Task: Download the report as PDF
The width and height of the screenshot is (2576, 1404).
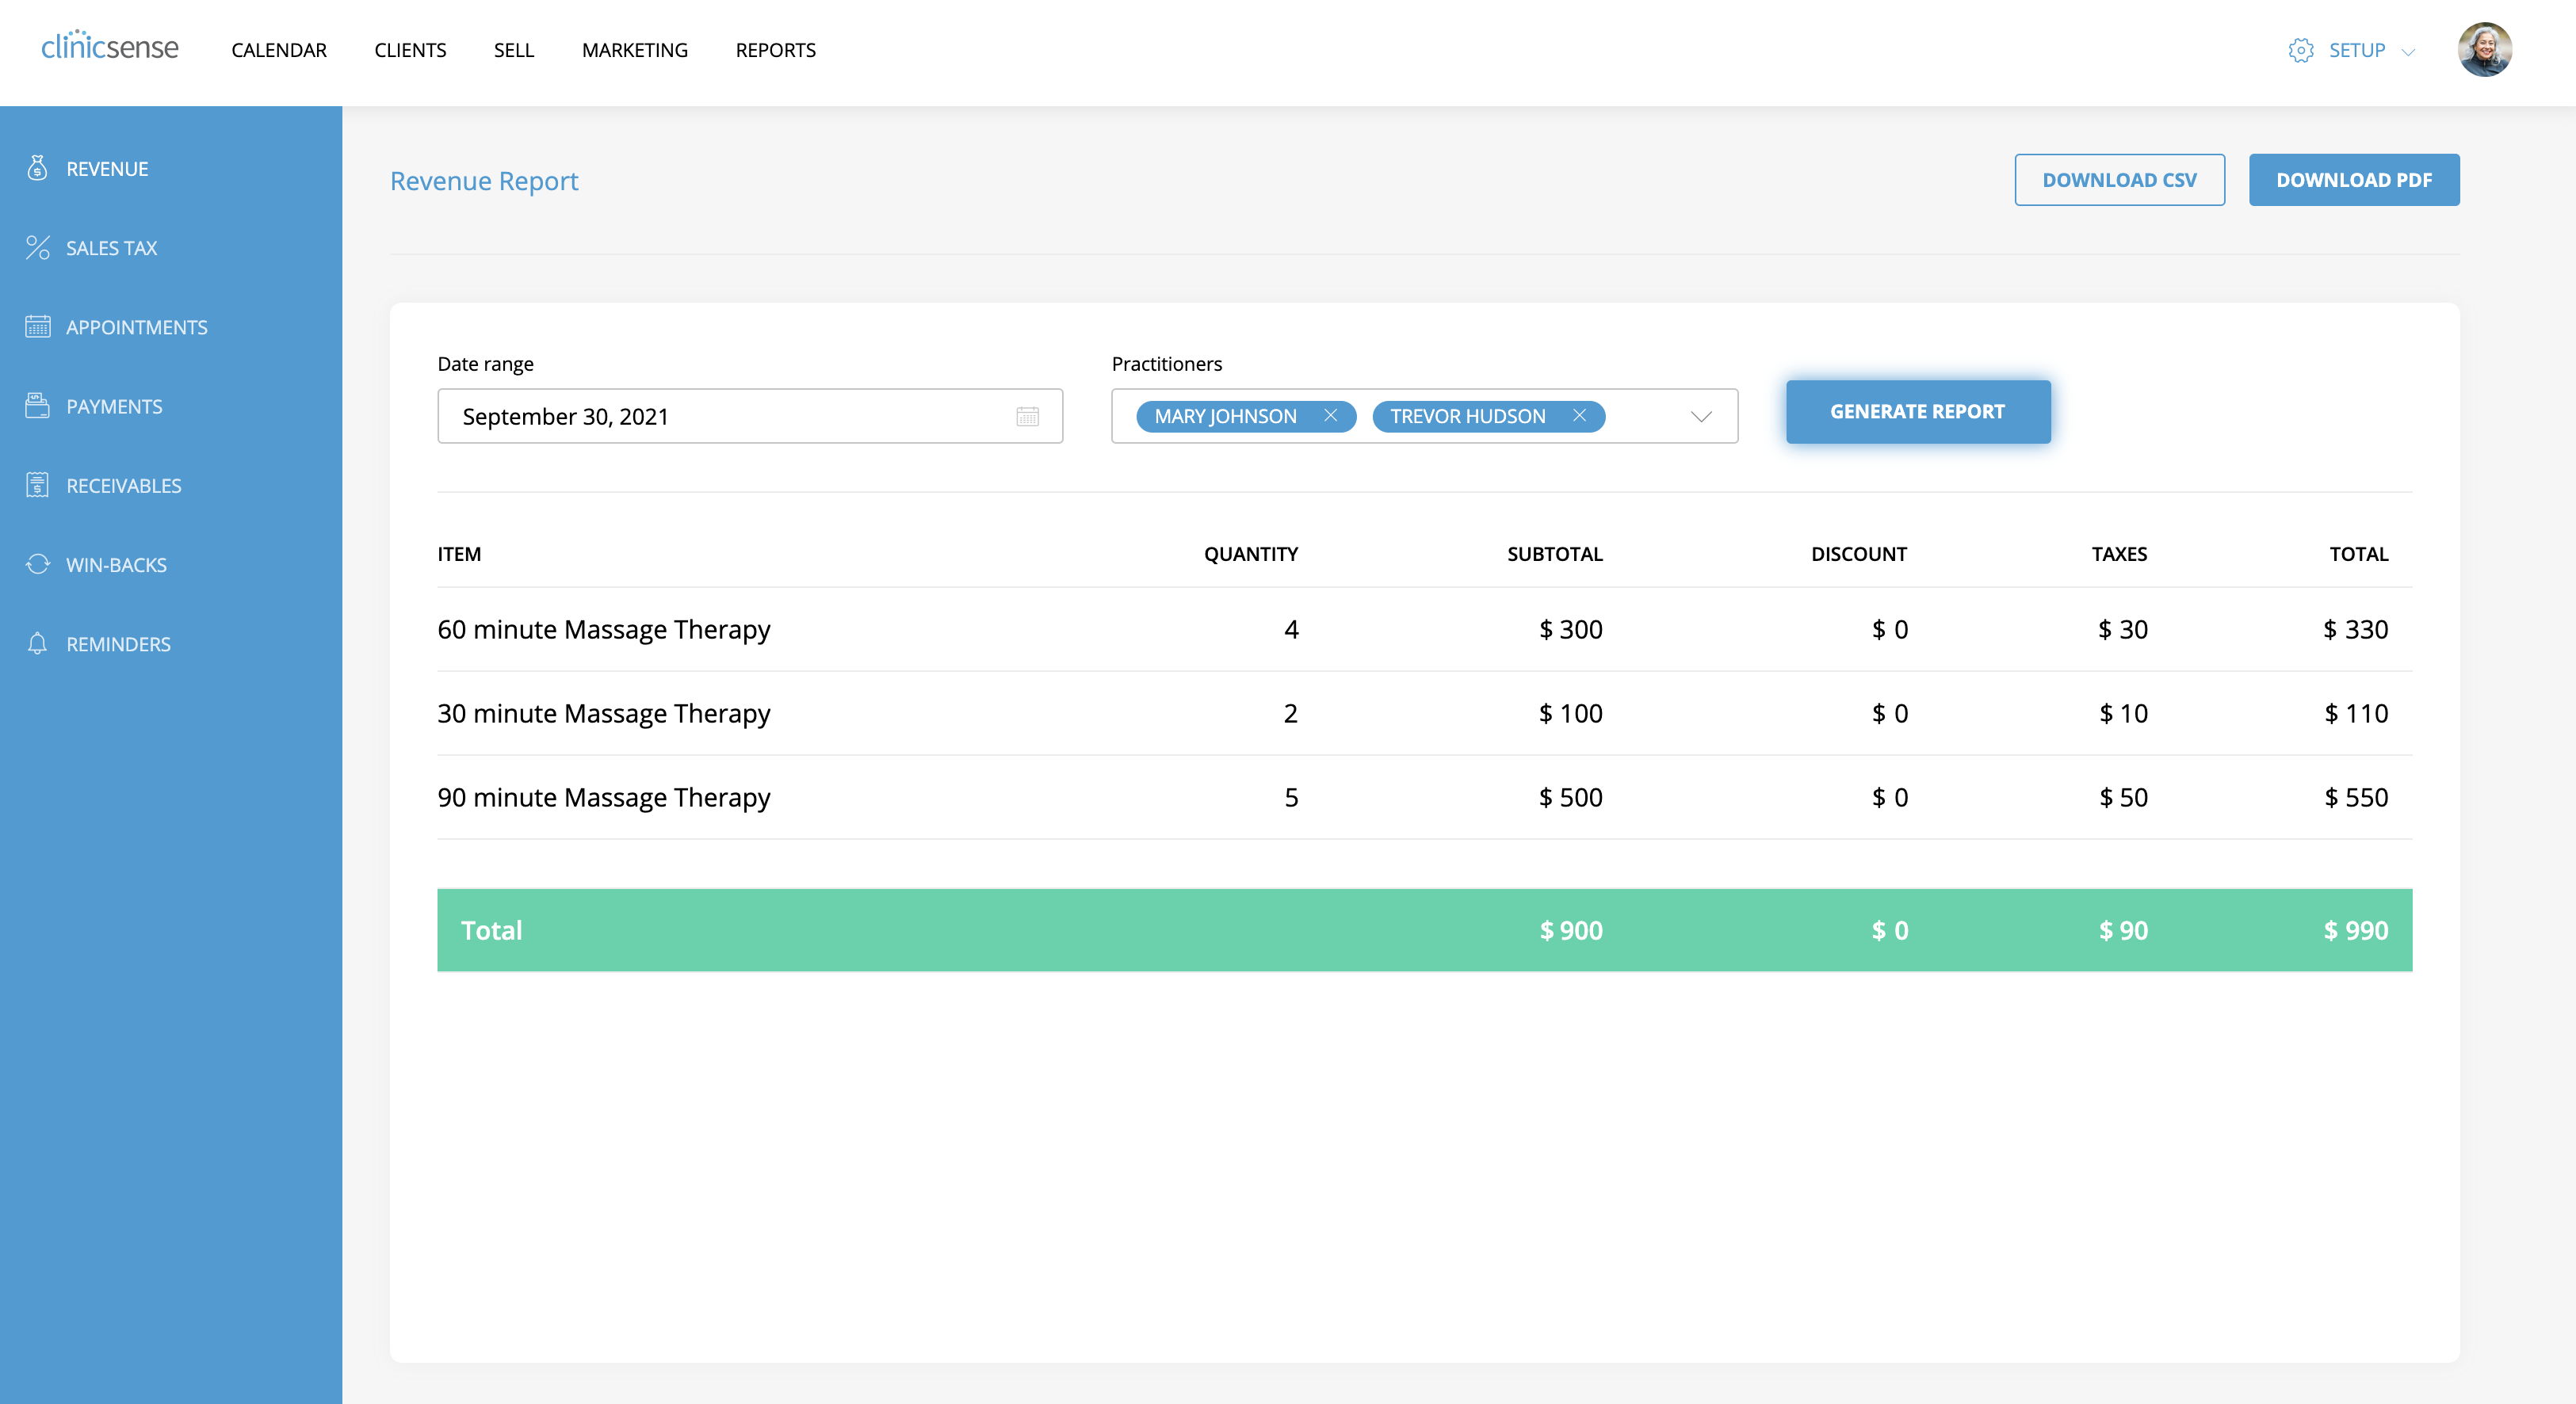Action: pos(2354,180)
